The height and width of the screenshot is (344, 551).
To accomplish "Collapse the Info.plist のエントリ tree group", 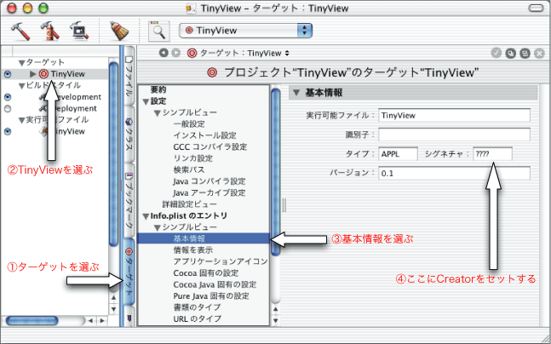I will pos(146,216).
